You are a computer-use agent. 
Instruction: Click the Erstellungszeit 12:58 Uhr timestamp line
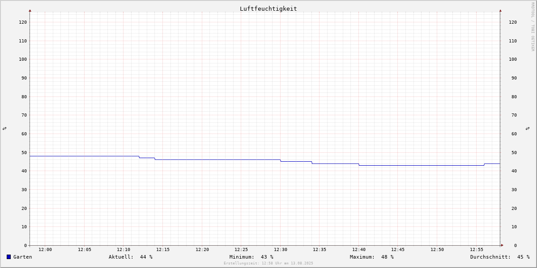tap(268, 263)
